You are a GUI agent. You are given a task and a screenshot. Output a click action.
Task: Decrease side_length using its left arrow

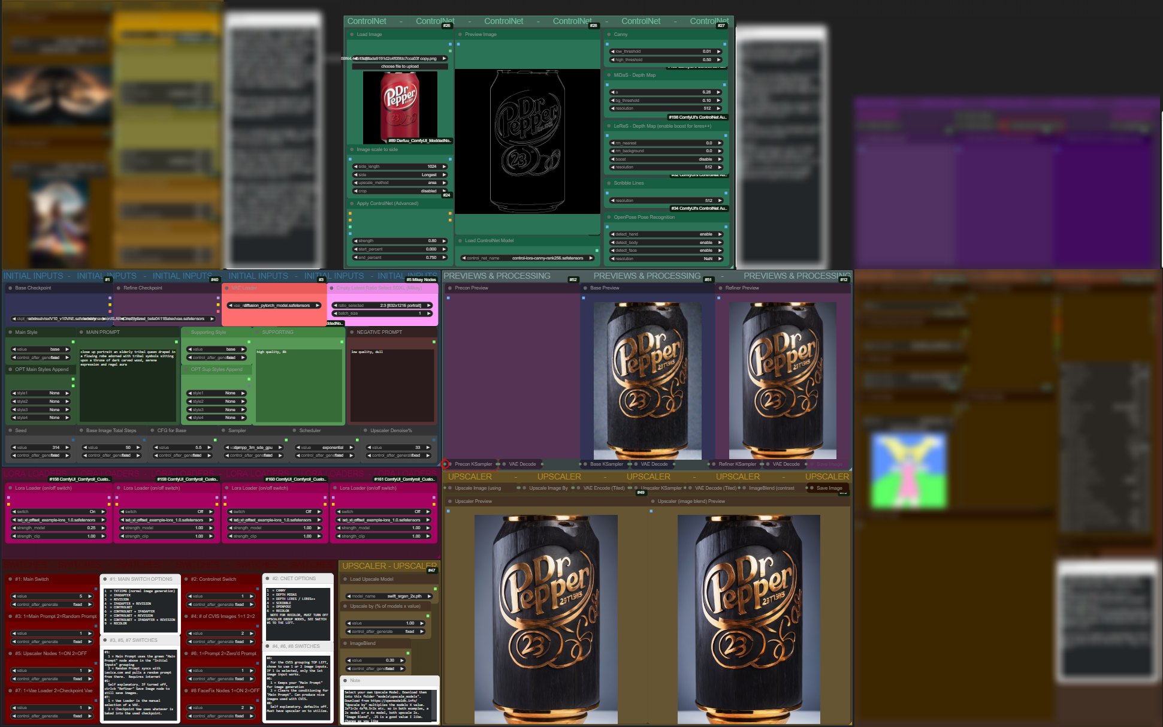(355, 167)
